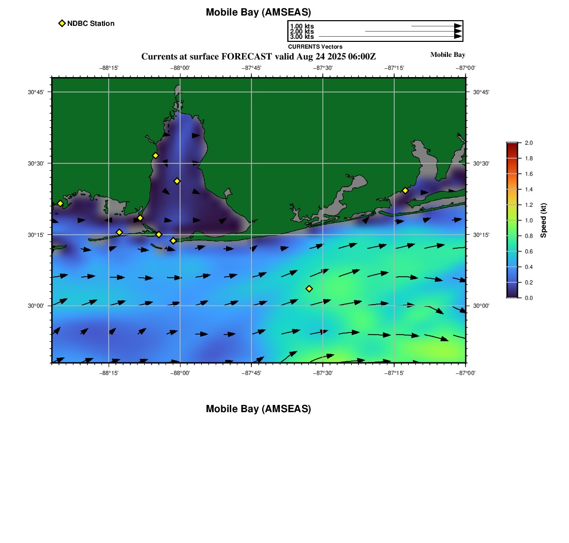Image resolution: width=569 pixels, height=543 pixels.
Task: Select the station diamond just south of the bay mouth
Action: click(x=173, y=240)
